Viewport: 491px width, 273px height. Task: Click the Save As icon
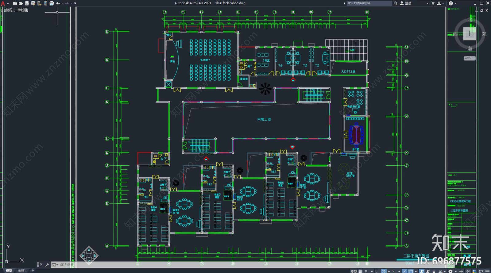33,3
